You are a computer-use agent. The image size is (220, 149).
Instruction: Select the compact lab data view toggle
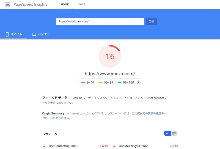(167, 133)
